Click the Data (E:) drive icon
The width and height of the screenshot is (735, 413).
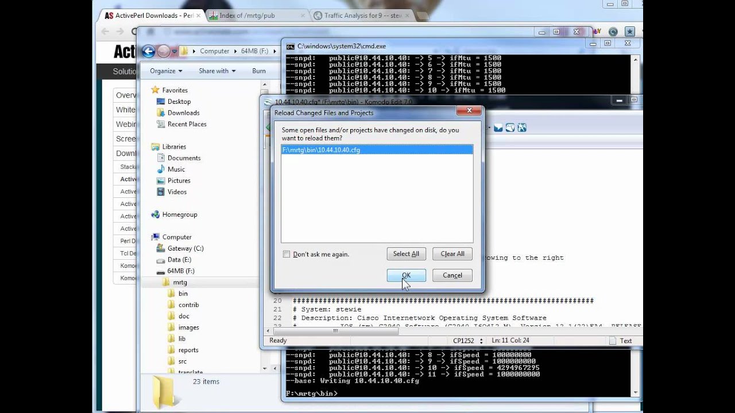[x=161, y=260]
